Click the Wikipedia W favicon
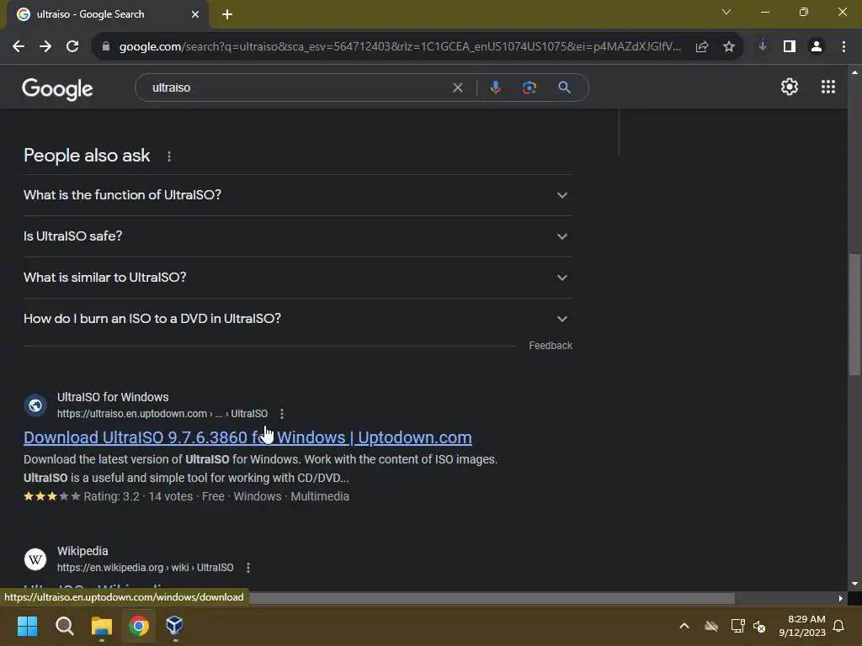Screen dimensions: 862x646 35,559
